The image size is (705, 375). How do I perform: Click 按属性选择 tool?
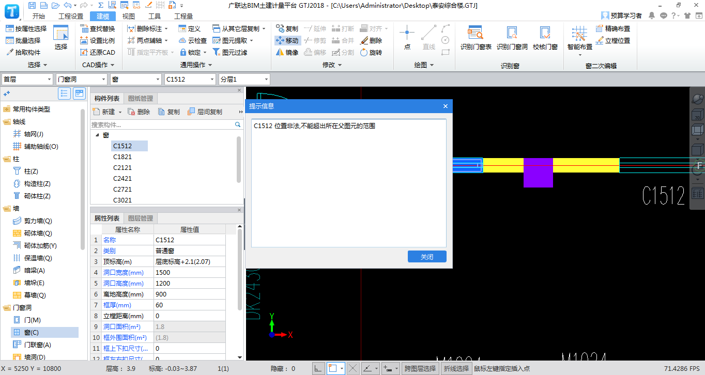(x=26, y=28)
